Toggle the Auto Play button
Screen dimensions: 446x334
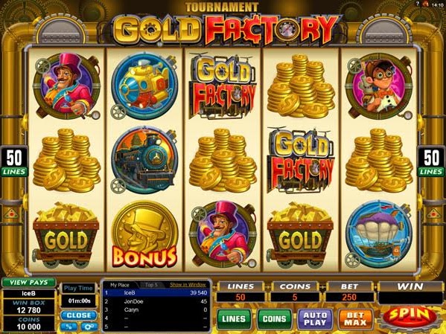tap(315, 319)
